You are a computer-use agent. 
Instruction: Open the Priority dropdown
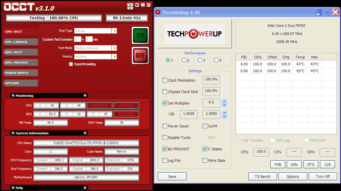coord(114,57)
